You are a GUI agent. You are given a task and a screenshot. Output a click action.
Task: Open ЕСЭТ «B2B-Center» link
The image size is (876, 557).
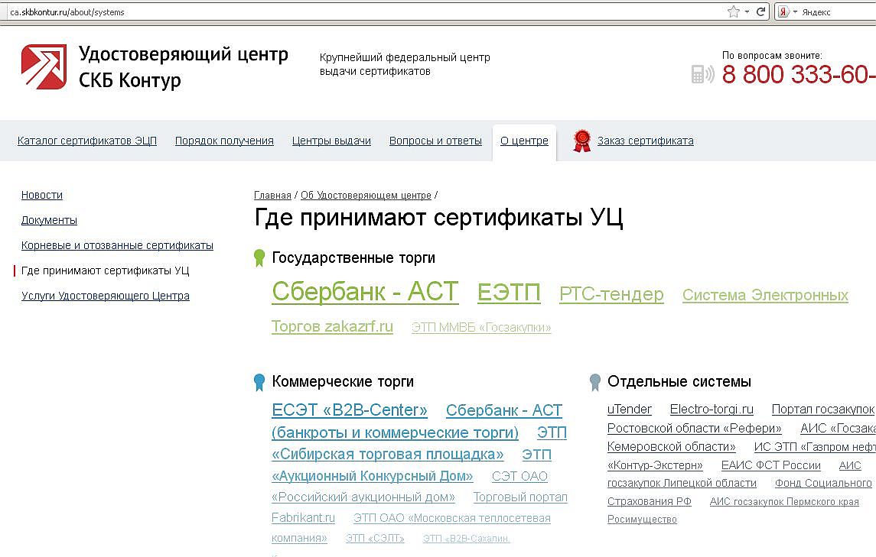(350, 410)
